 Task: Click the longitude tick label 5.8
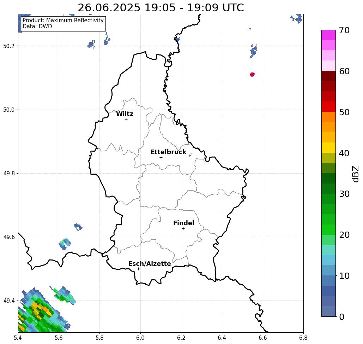[x=100, y=338]
